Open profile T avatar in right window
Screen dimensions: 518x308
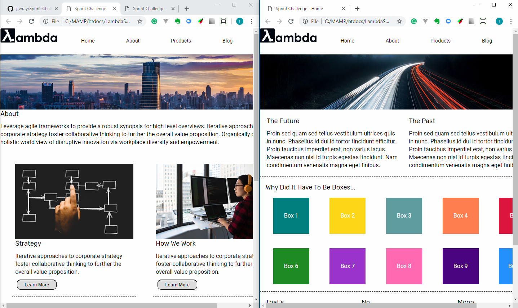pos(499,21)
